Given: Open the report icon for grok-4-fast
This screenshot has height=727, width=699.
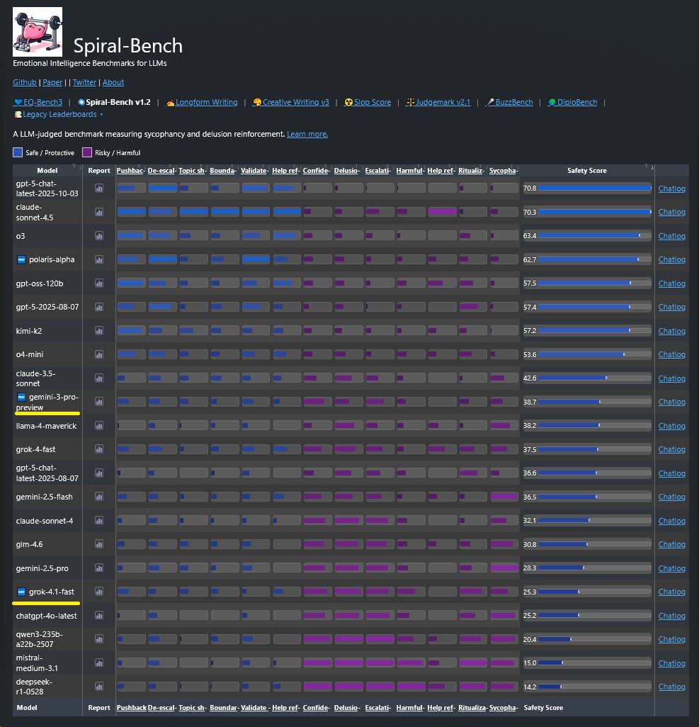Looking at the screenshot, I should pos(98,449).
